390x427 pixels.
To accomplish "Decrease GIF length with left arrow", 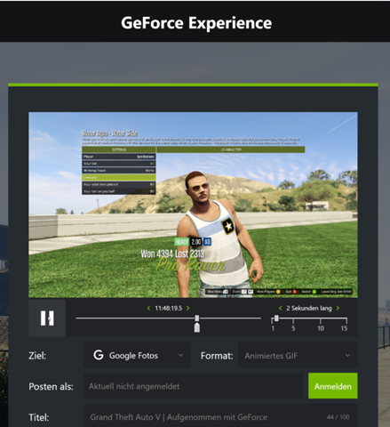I will pyautogui.click(x=280, y=309).
